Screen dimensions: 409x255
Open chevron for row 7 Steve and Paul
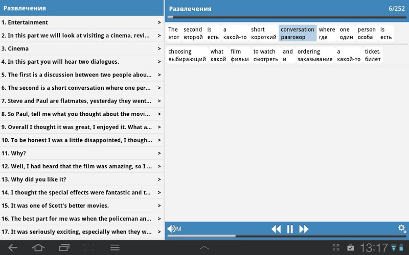159,101
